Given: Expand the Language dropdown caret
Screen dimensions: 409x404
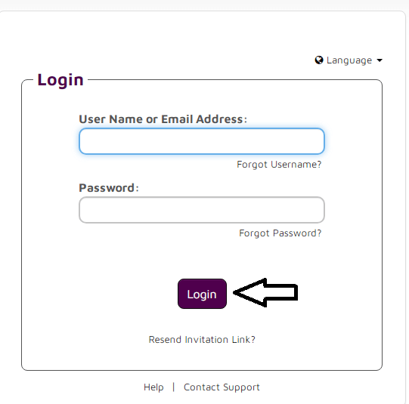Looking at the screenshot, I should [x=380, y=60].
